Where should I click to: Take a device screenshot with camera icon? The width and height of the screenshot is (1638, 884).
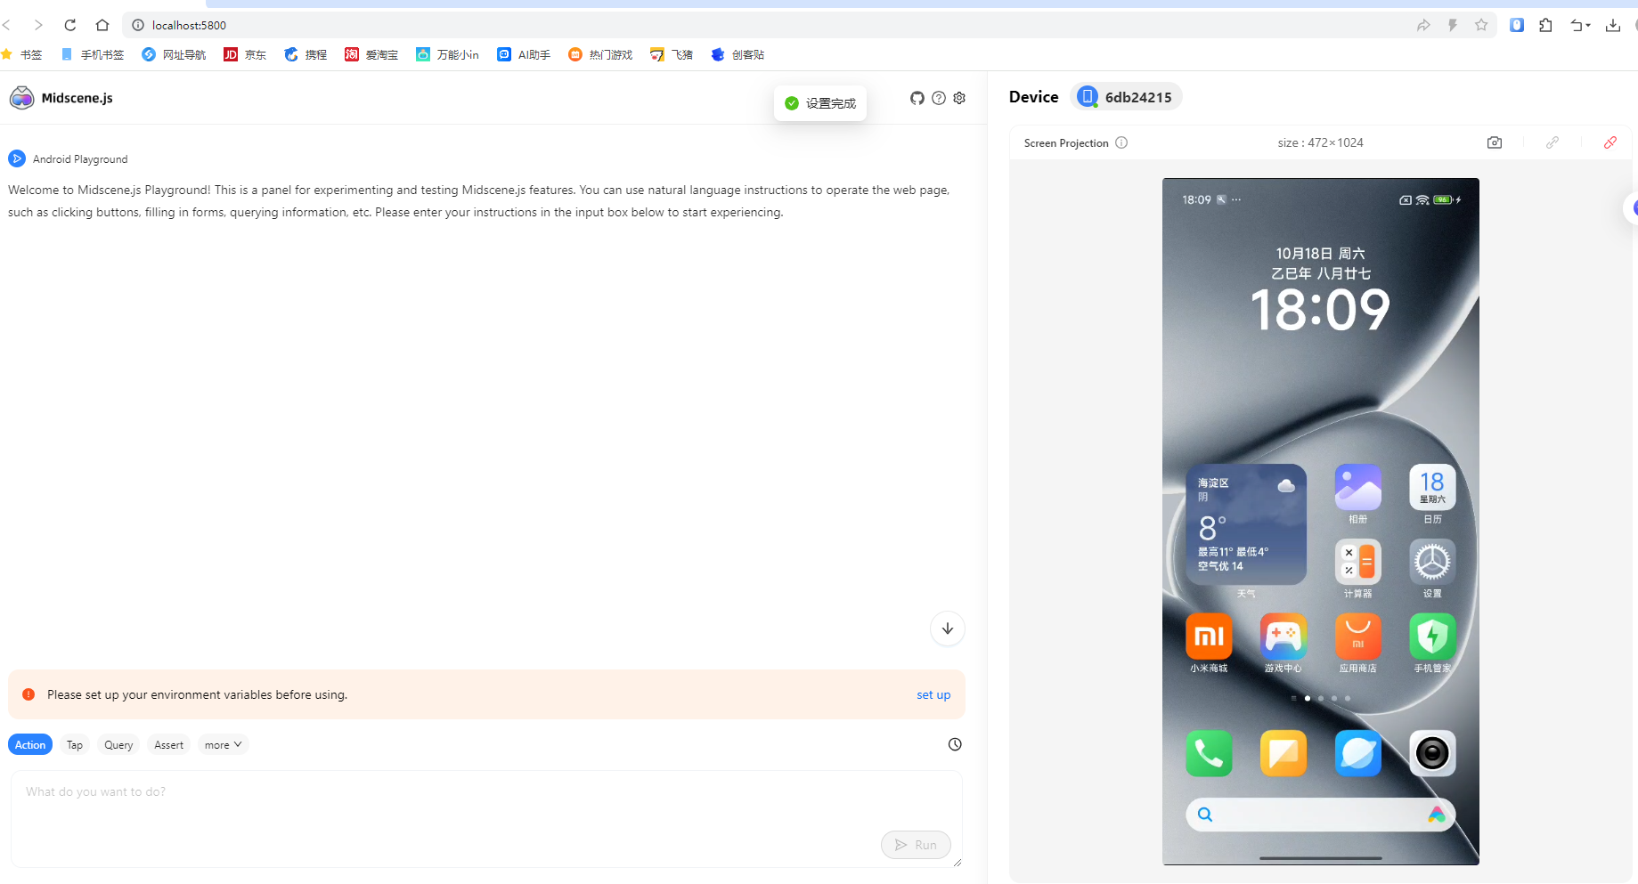point(1495,142)
